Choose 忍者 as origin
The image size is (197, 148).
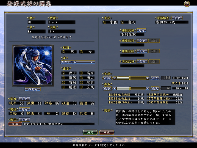tap(82, 82)
